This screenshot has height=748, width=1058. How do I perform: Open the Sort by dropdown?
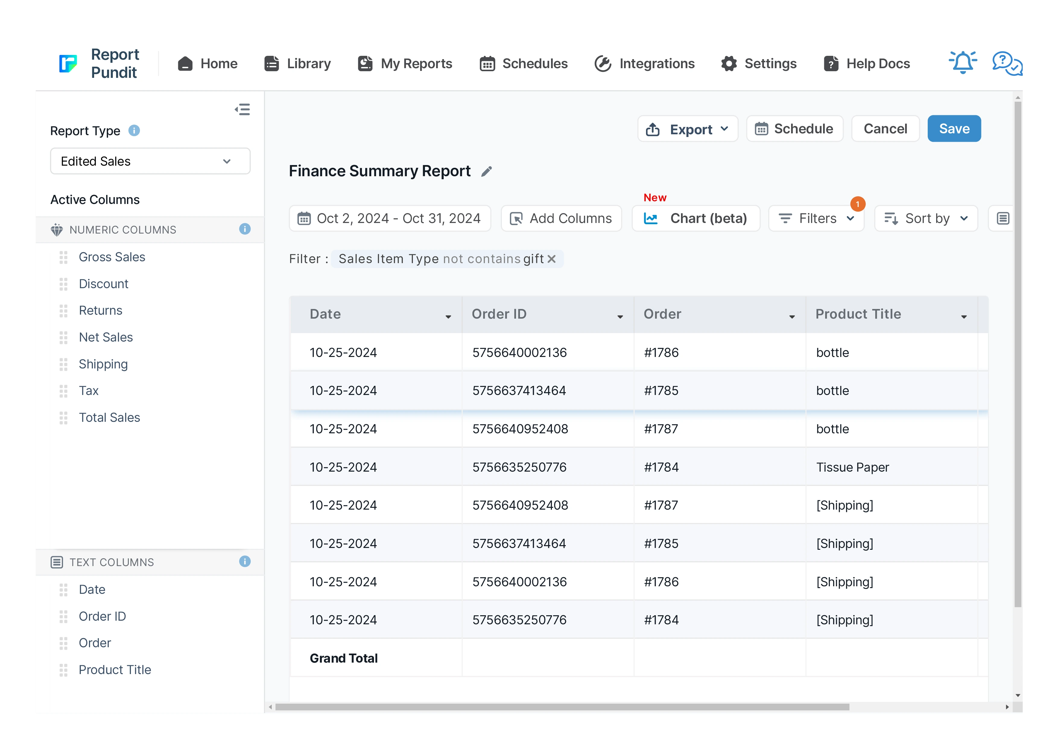(x=926, y=218)
